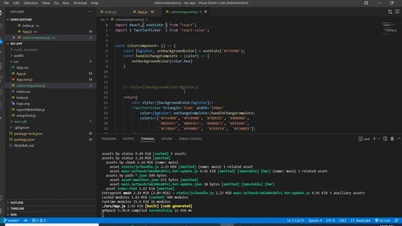Open changes compare icon in editor toolbar

point(390,12)
